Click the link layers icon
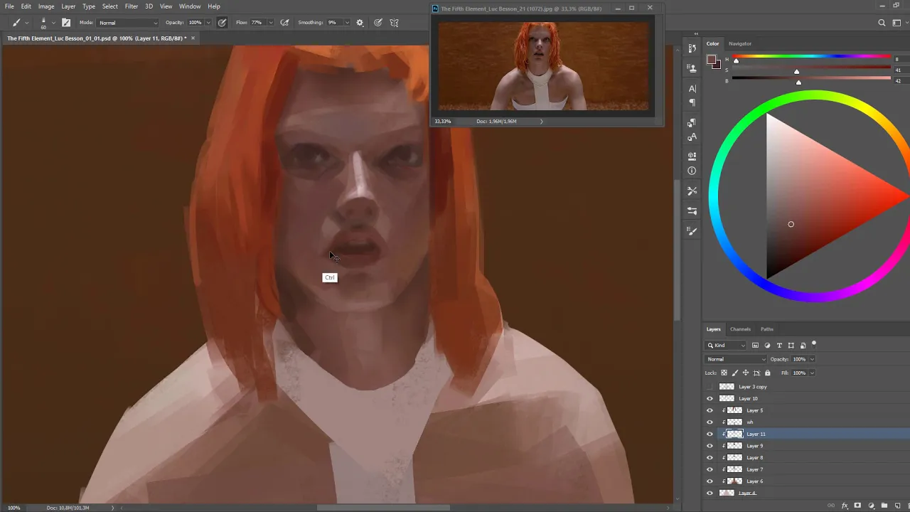910x512 pixels. tap(831, 506)
